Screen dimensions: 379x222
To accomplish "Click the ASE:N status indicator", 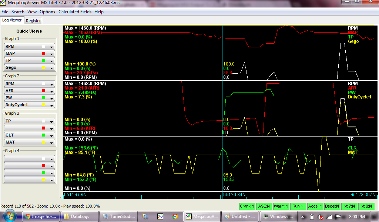I will click(x=264, y=206).
